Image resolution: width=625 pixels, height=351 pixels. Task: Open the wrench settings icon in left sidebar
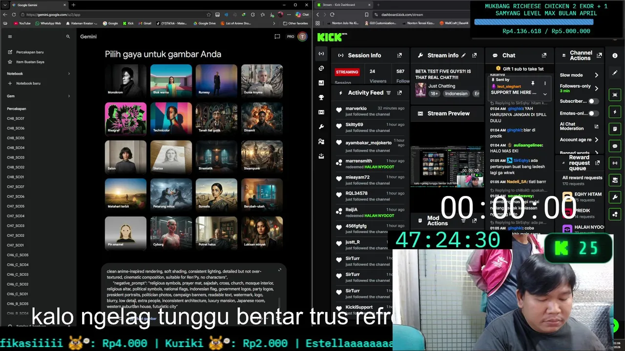(321, 127)
